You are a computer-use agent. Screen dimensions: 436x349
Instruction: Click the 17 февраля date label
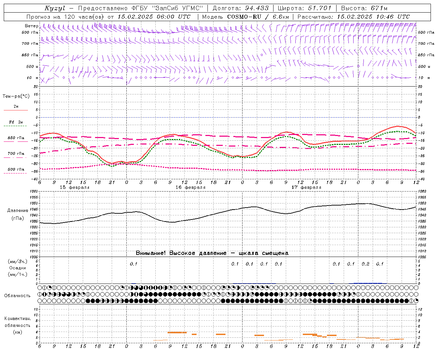coord(306,187)
